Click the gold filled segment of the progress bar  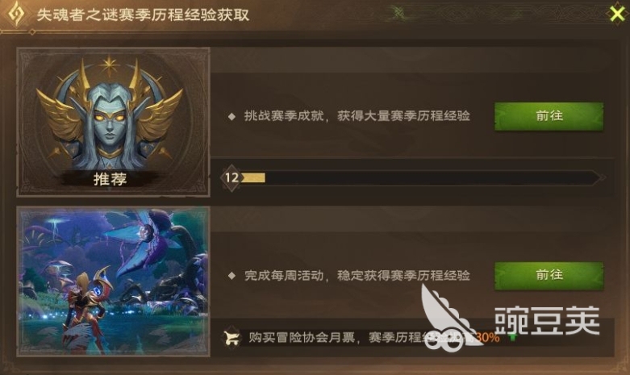click(x=253, y=177)
